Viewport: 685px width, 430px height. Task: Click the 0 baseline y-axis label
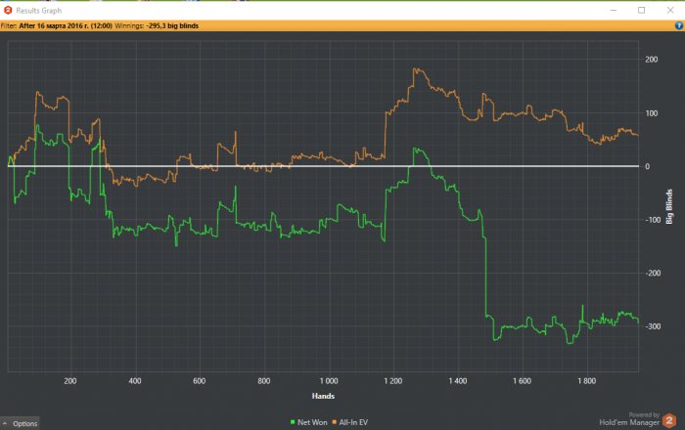(x=647, y=166)
